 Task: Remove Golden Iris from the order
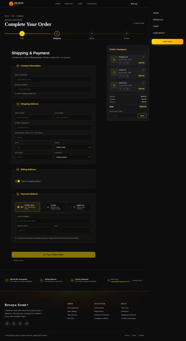pos(143,70)
